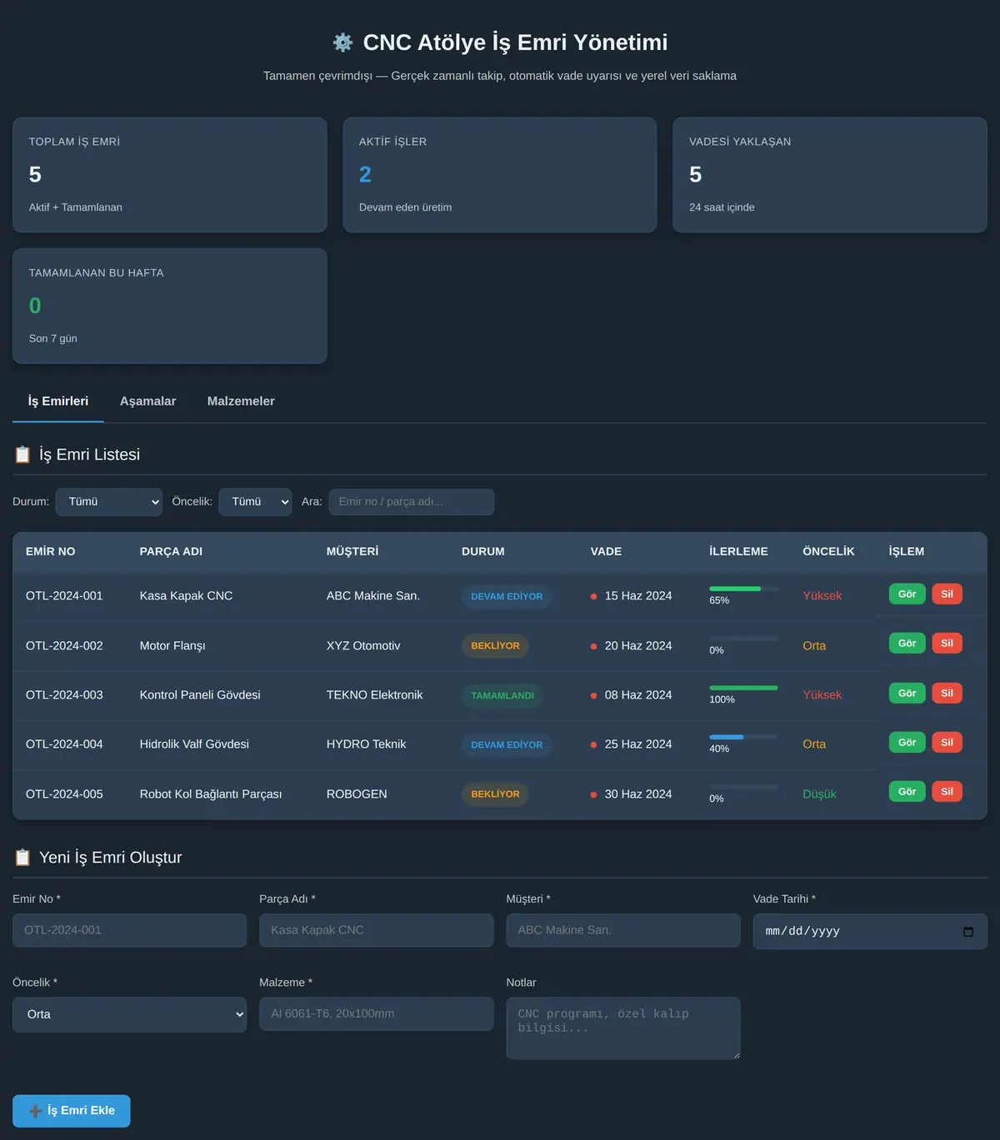Image resolution: width=1000 pixels, height=1140 pixels.
Task: Click the BEKLİYOR badge for Motor Flanşı
Action: pos(495,646)
